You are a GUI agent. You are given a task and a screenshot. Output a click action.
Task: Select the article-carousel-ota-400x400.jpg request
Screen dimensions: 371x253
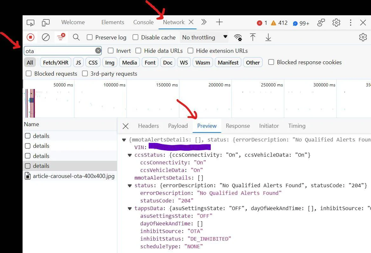point(70,176)
